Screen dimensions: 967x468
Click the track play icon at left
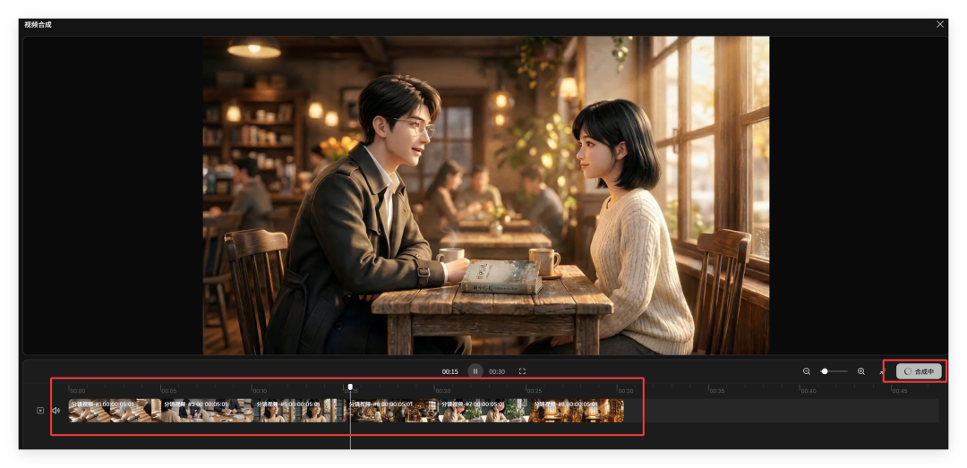click(x=40, y=411)
